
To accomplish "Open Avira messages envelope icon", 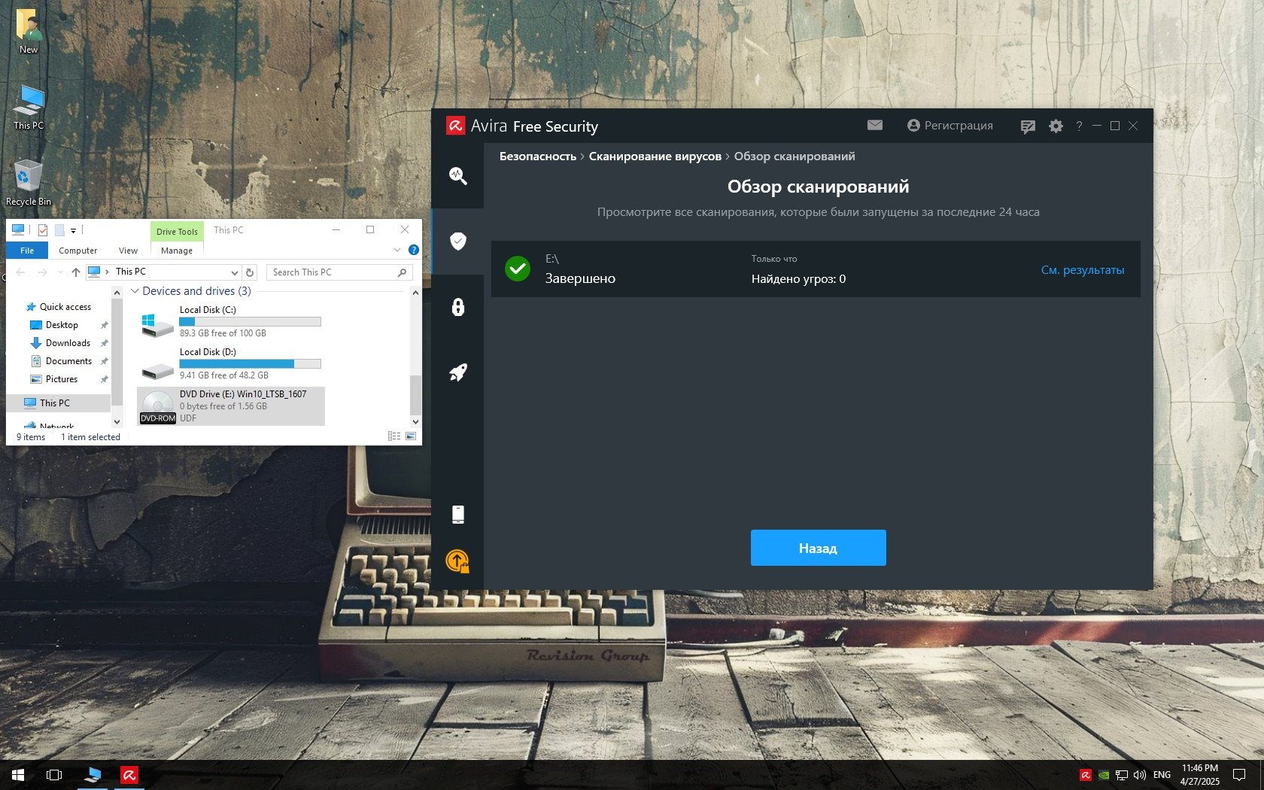I will pos(874,126).
